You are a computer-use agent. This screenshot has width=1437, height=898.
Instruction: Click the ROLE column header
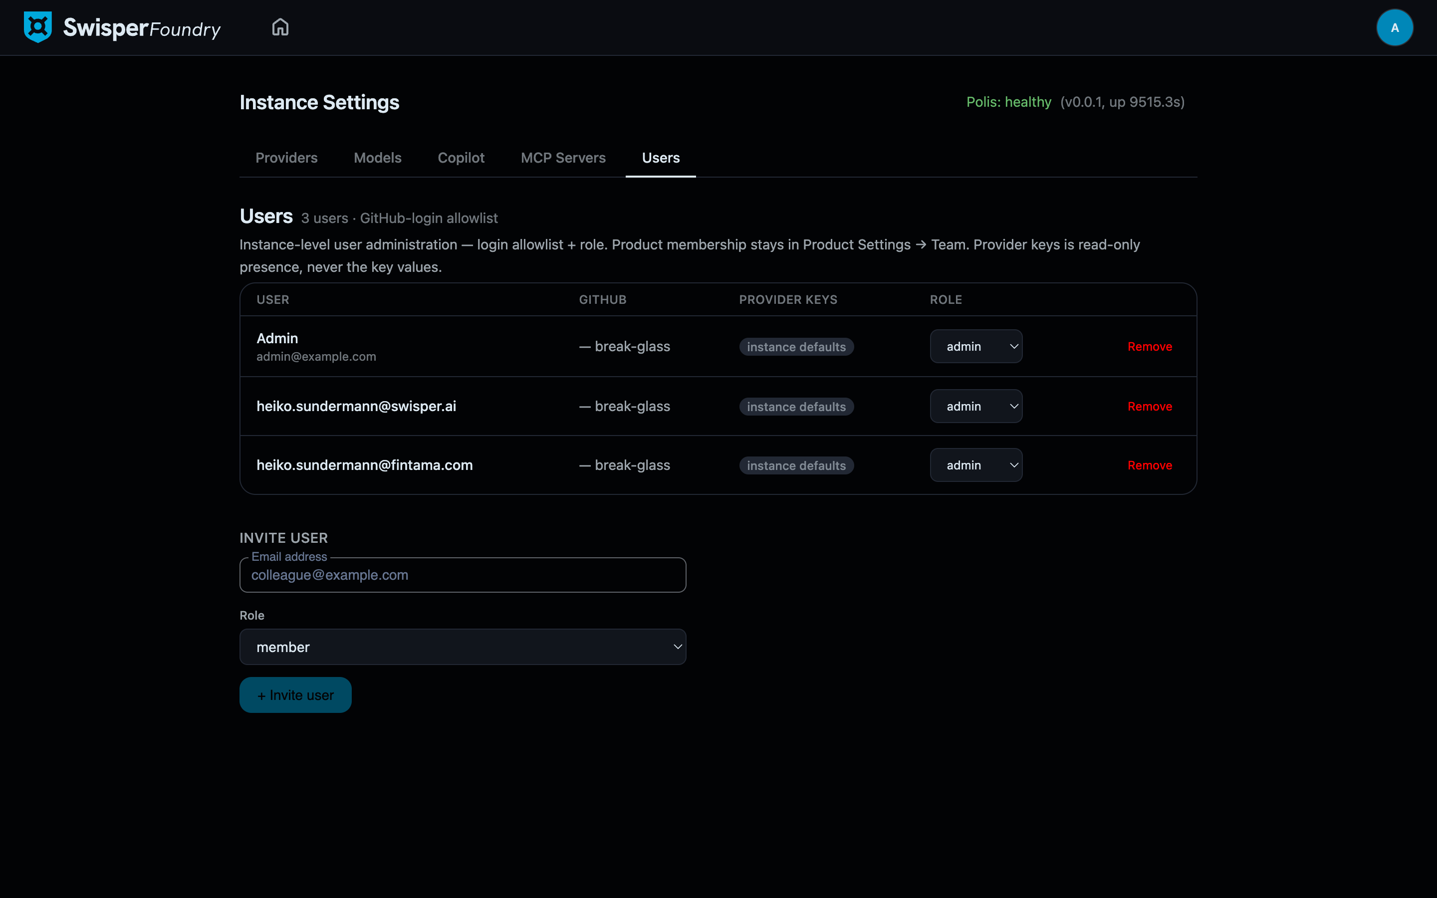(946, 300)
